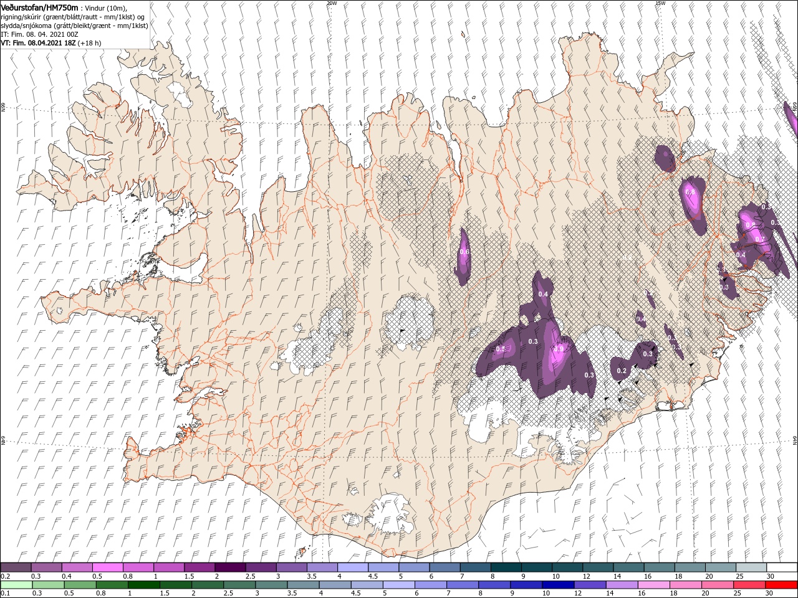This screenshot has width=798, height=598.
Task: Select bottom-row swatch between 3.5 and 4
Action: pyautogui.click(x=303, y=586)
